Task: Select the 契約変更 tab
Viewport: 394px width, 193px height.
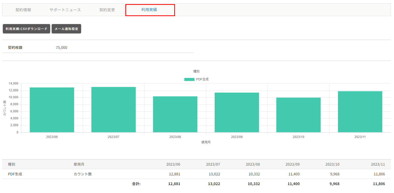Action: click(107, 10)
